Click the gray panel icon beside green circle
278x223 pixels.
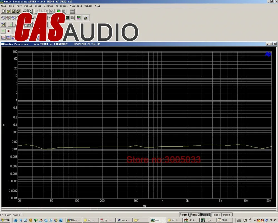64,11
